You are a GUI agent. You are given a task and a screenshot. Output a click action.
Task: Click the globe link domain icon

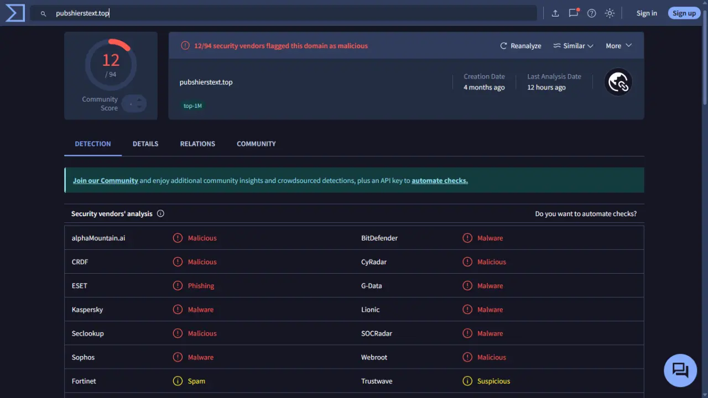coord(618,82)
